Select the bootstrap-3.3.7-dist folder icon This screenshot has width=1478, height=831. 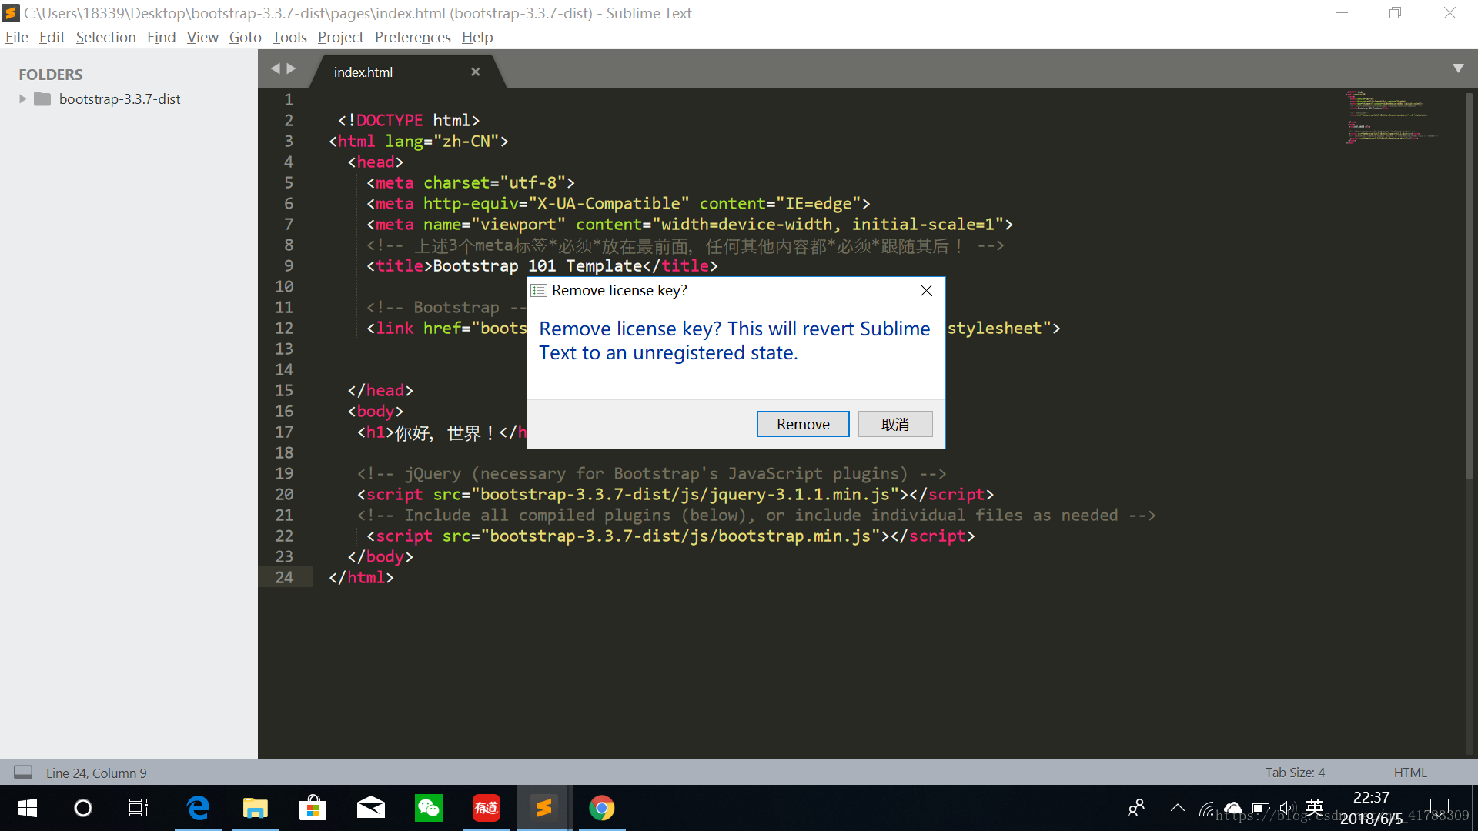pos(42,98)
